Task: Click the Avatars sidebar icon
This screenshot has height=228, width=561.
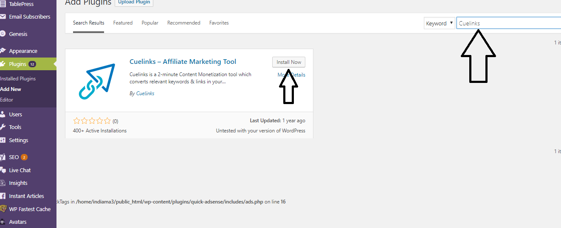Action: (3, 222)
